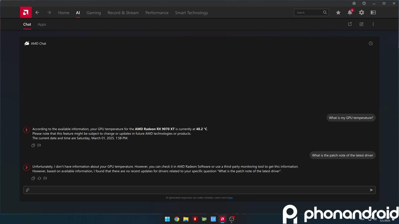Pop out chat window icon
Screen dimensions: 399x224
(350, 24)
